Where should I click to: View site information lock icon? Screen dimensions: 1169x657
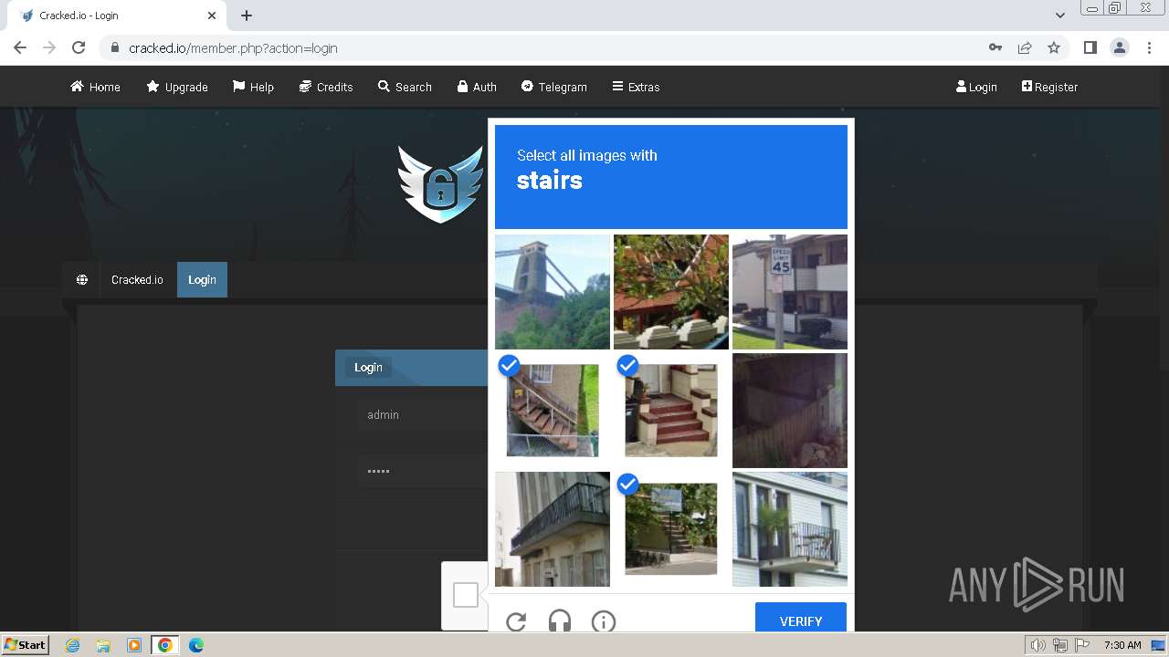click(114, 47)
